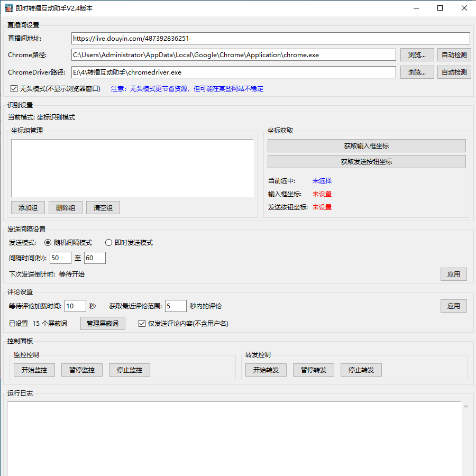Click 浏览 button for Chrome路径
This screenshot has height=476, width=476.
[x=417, y=55]
